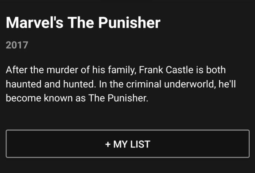Click "become known as" in the last line

point(46,98)
